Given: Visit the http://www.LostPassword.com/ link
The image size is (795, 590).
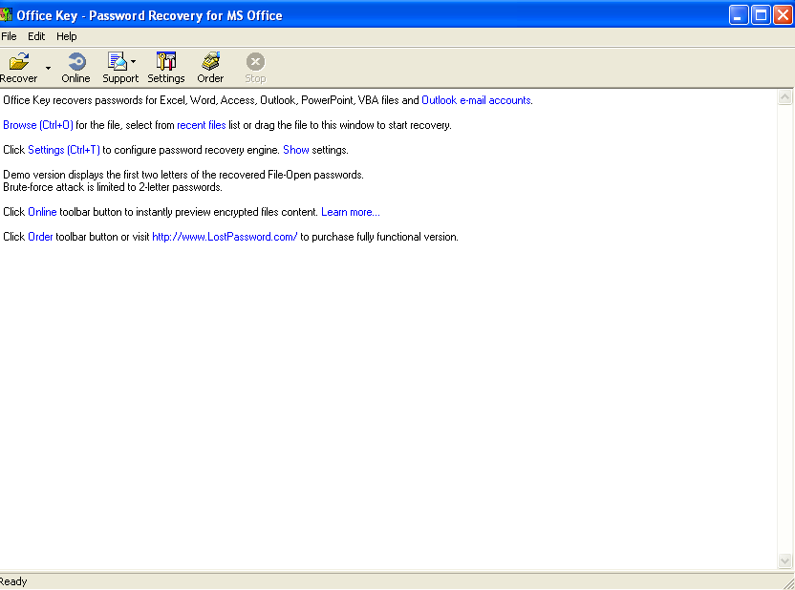Looking at the screenshot, I should (225, 237).
